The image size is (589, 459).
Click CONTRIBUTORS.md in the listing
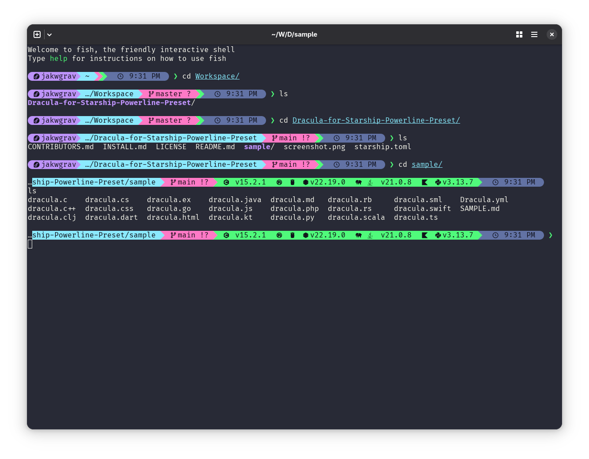(x=61, y=147)
